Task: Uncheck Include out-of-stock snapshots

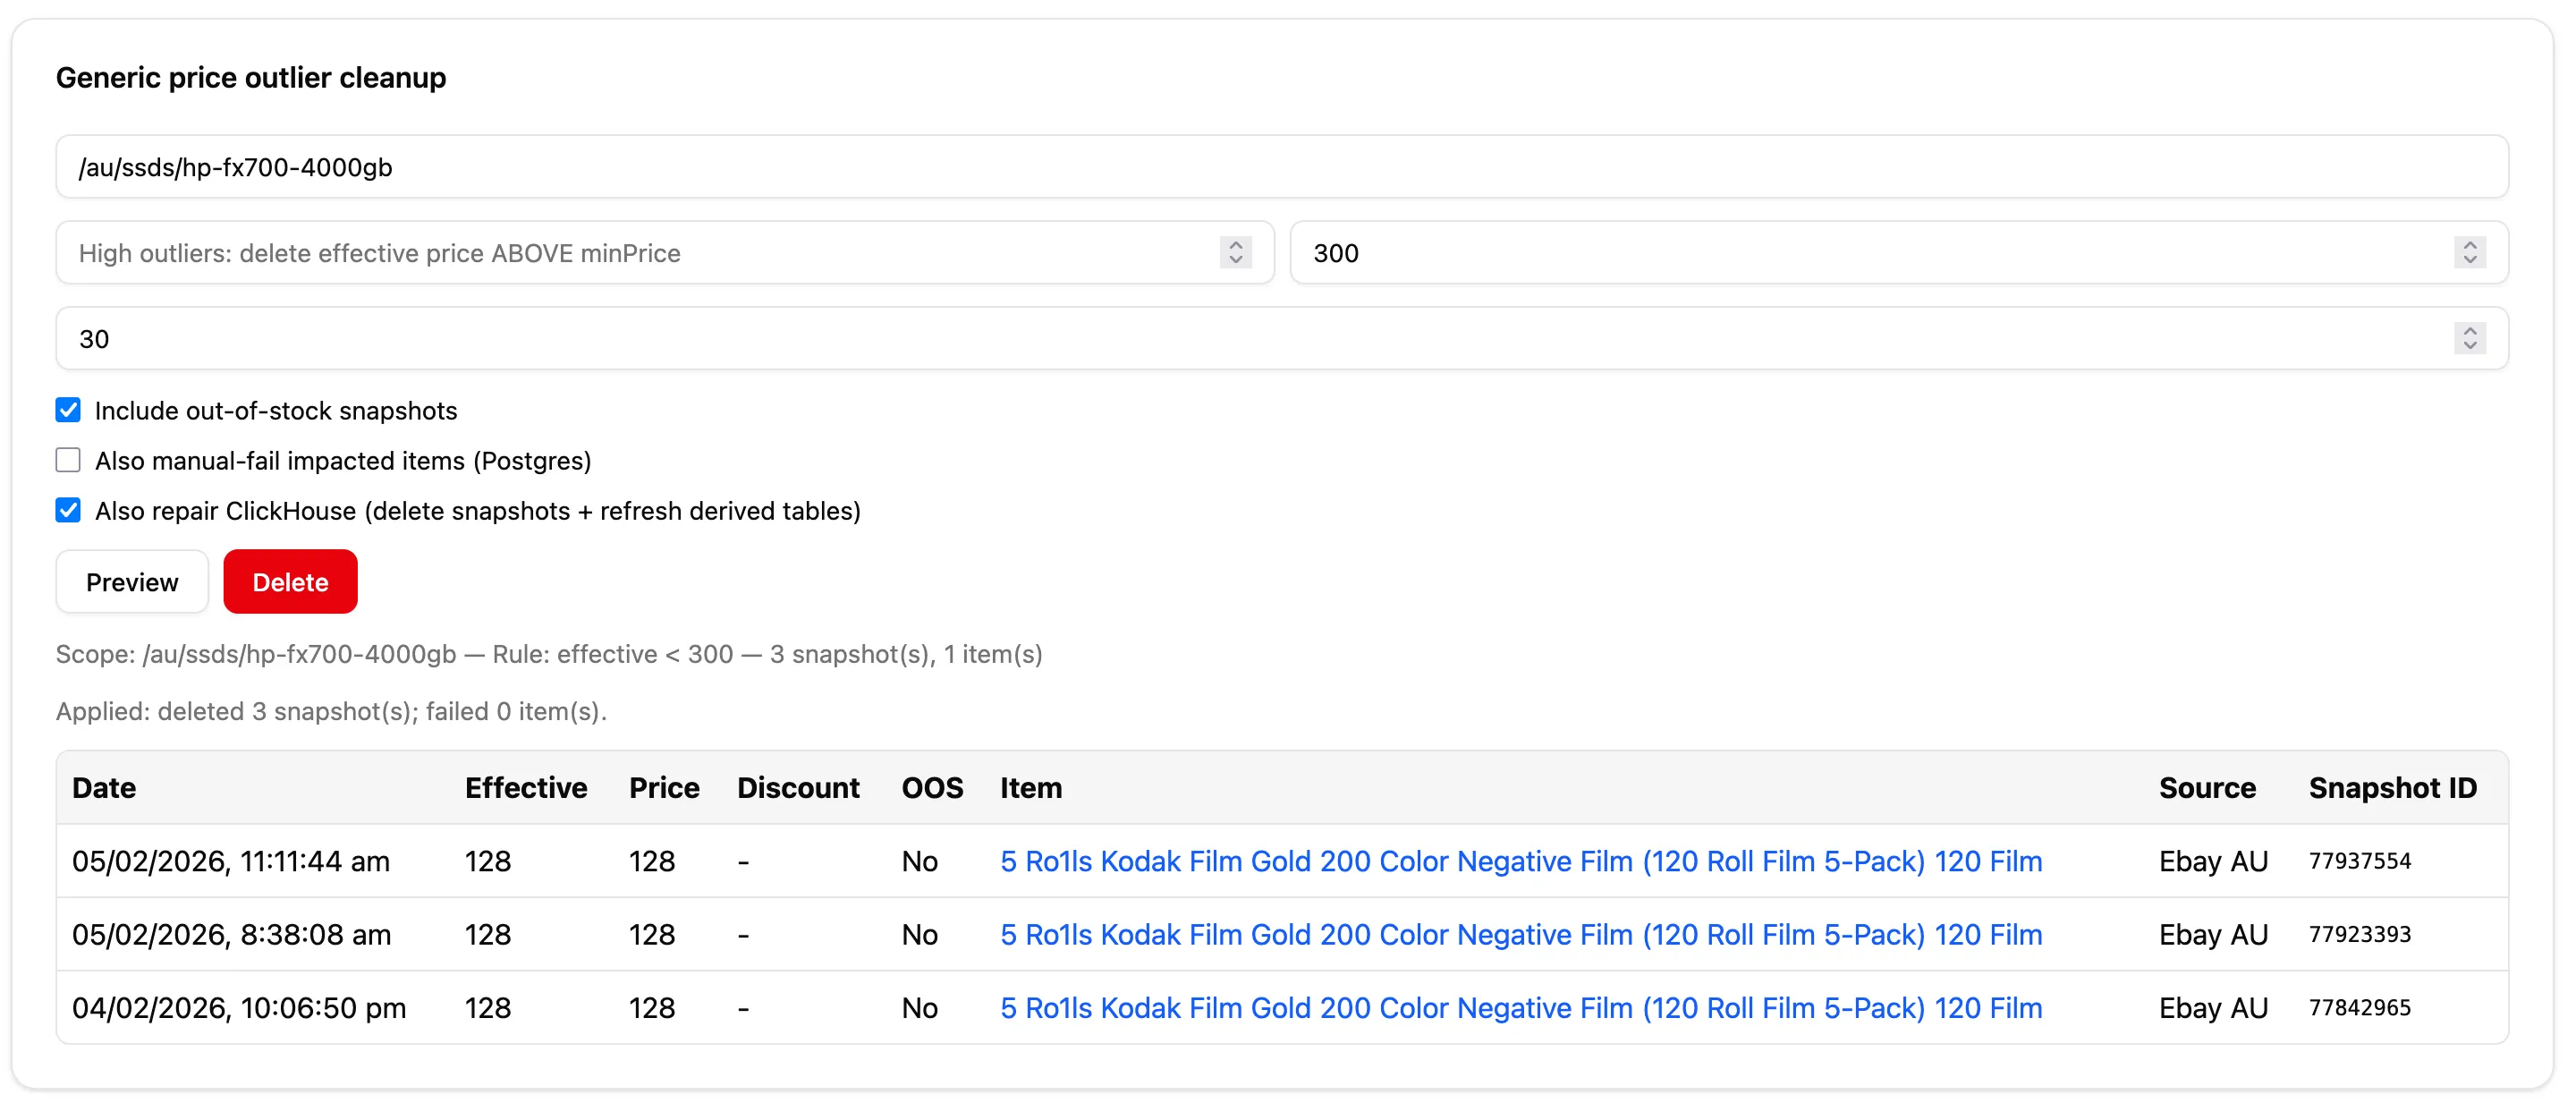Action: click(68, 411)
